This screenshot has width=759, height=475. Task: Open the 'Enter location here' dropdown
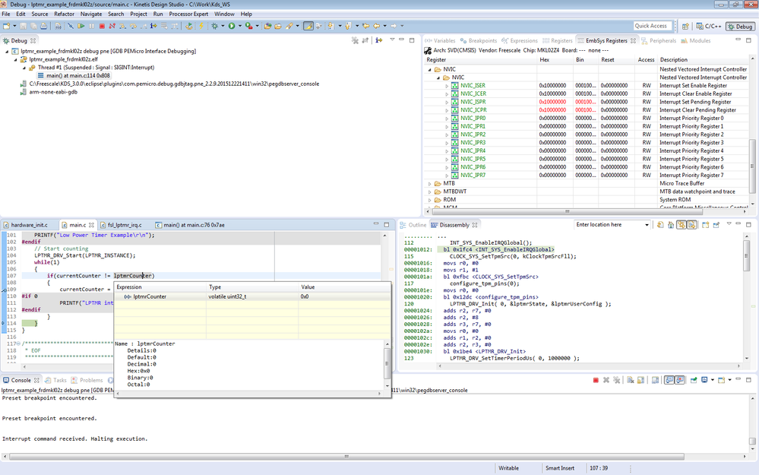click(647, 225)
